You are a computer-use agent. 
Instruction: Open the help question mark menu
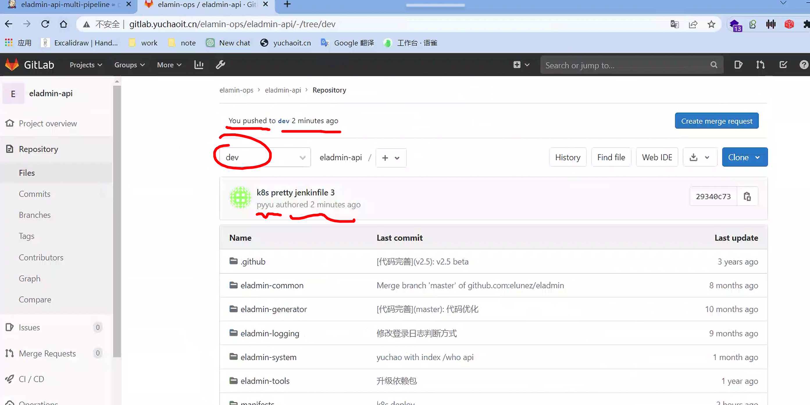tap(803, 65)
